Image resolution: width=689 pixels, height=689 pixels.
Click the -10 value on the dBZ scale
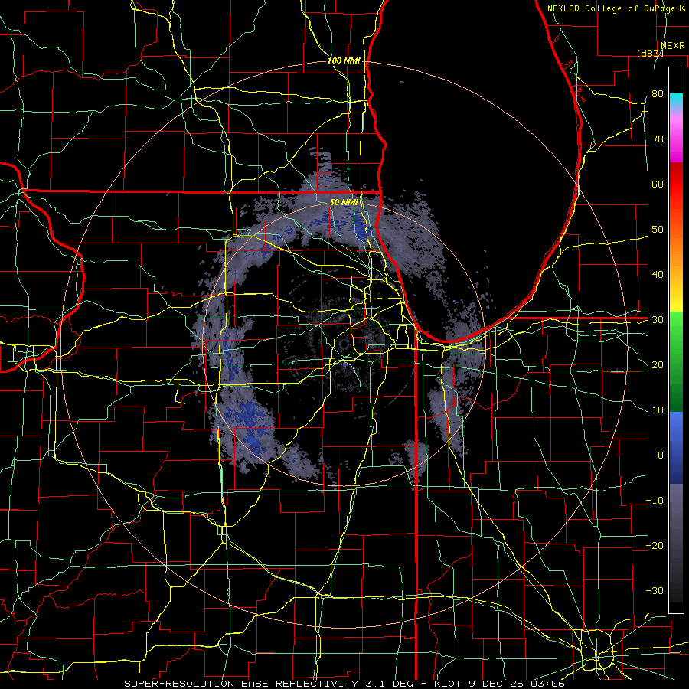click(x=655, y=501)
